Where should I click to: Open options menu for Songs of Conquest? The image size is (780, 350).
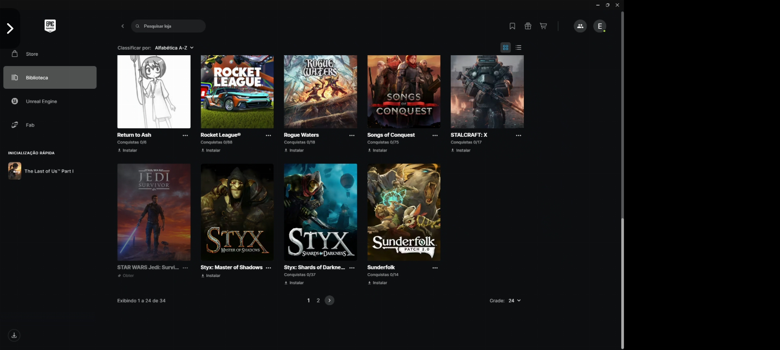pyautogui.click(x=435, y=135)
